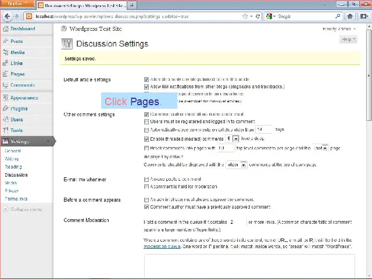Viewport: 372px width, 279px height.
Task: Open the bookmark star dropdown arrow
Action: pos(251,16)
